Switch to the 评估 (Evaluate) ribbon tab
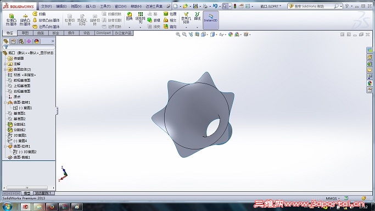375x211 pixels. (x=86, y=33)
